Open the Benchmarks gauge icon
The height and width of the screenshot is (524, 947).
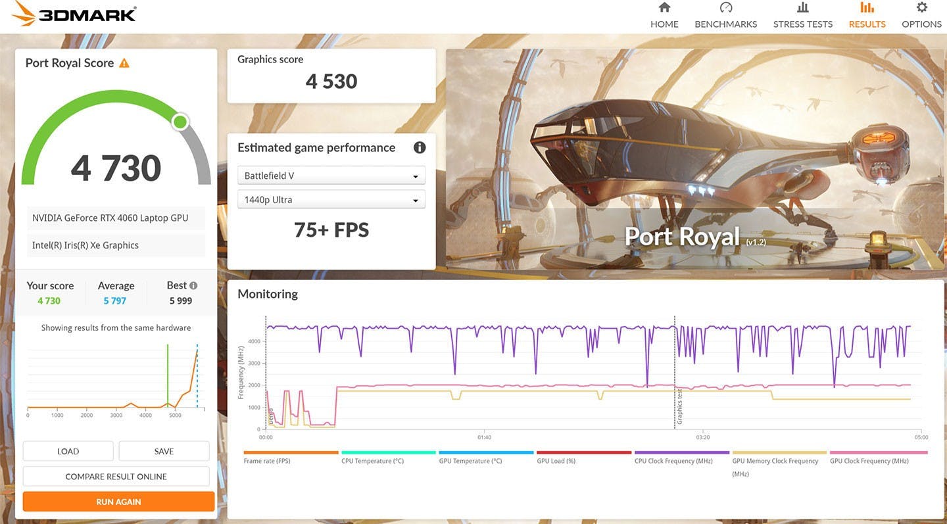(725, 8)
